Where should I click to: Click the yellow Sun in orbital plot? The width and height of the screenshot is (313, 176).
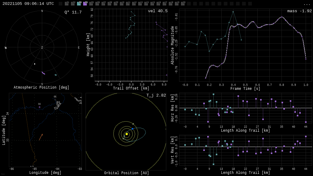click(x=127, y=134)
